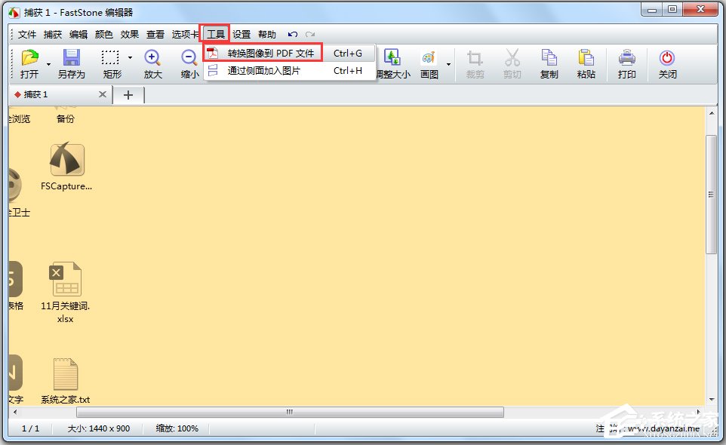Click the Close (关闭) power icon
The width and height of the screenshot is (726, 445).
pos(667,58)
